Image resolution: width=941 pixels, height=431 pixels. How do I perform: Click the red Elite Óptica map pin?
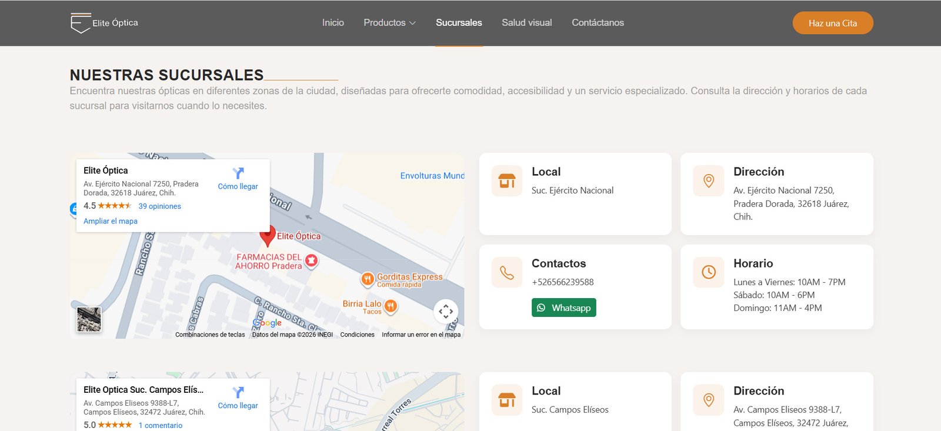pos(268,235)
